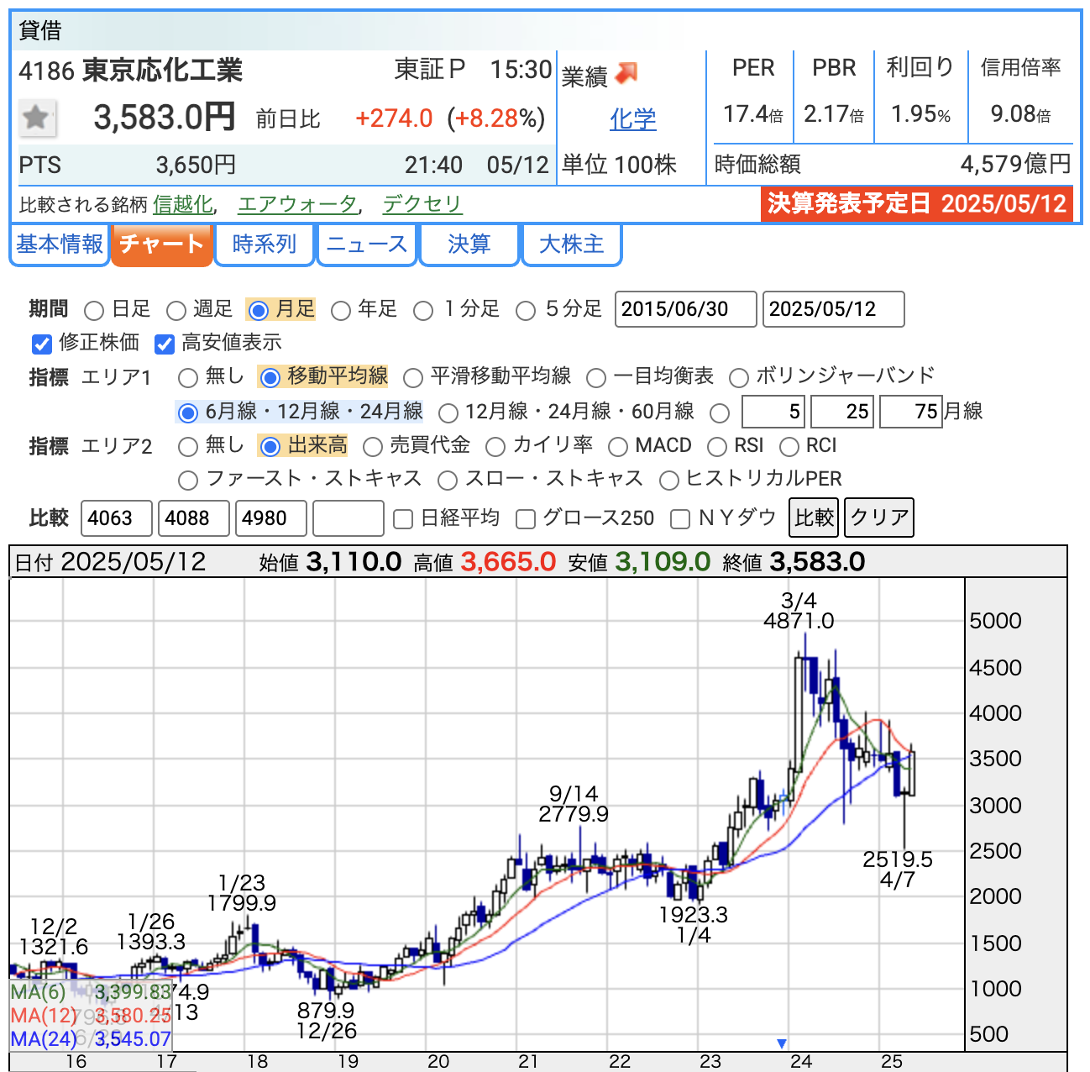This screenshot has width=1090, height=1072.
Task: Click the empty fourth comparison code field
Action: pos(348,518)
